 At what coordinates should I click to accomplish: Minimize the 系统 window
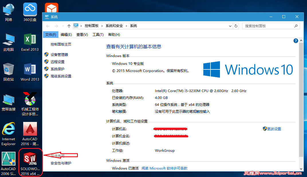[271, 17]
